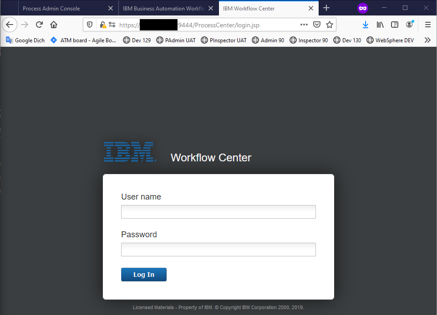This screenshot has height=315, width=437.
Task: Maximize the Firefox window
Action: click(405, 8)
